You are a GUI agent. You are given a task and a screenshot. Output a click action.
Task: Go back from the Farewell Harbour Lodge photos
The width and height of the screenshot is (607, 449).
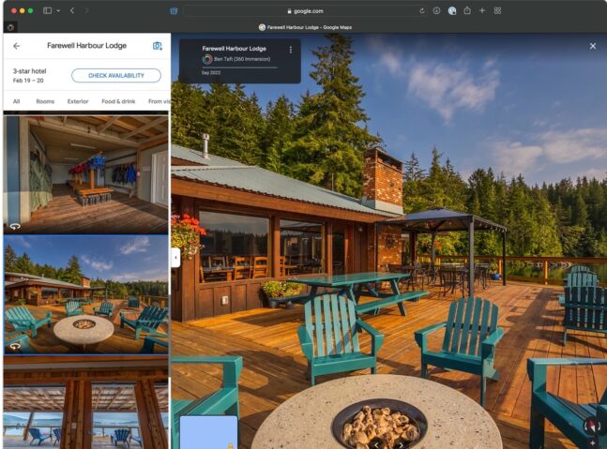[x=16, y=46]
